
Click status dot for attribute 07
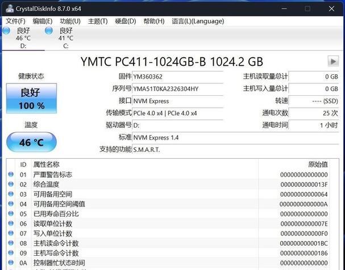[11, 233]
